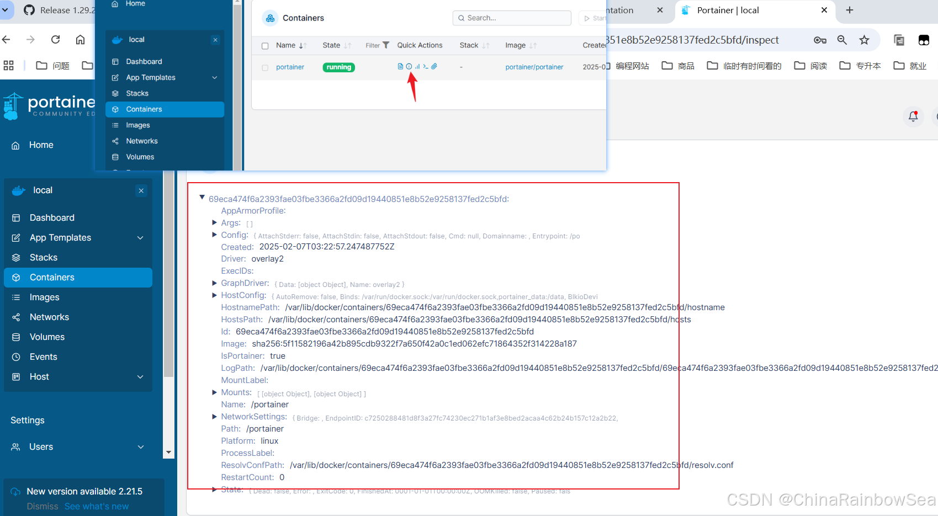
Task: Close the local environment with X in main sidebar
Action: [x=141, y=190]
